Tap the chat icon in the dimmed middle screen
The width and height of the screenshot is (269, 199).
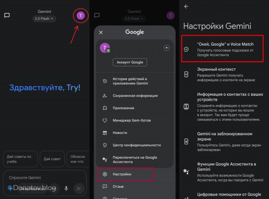[97, 15]
